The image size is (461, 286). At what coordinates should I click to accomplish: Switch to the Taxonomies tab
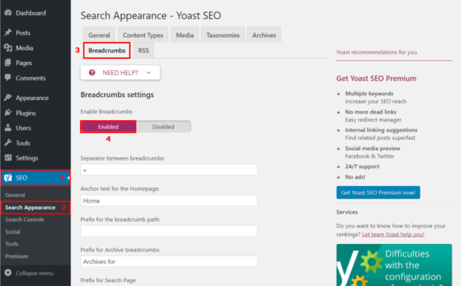[223, 35]
